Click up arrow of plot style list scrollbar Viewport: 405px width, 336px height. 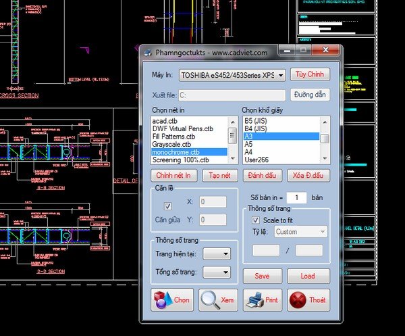(233, 122)
